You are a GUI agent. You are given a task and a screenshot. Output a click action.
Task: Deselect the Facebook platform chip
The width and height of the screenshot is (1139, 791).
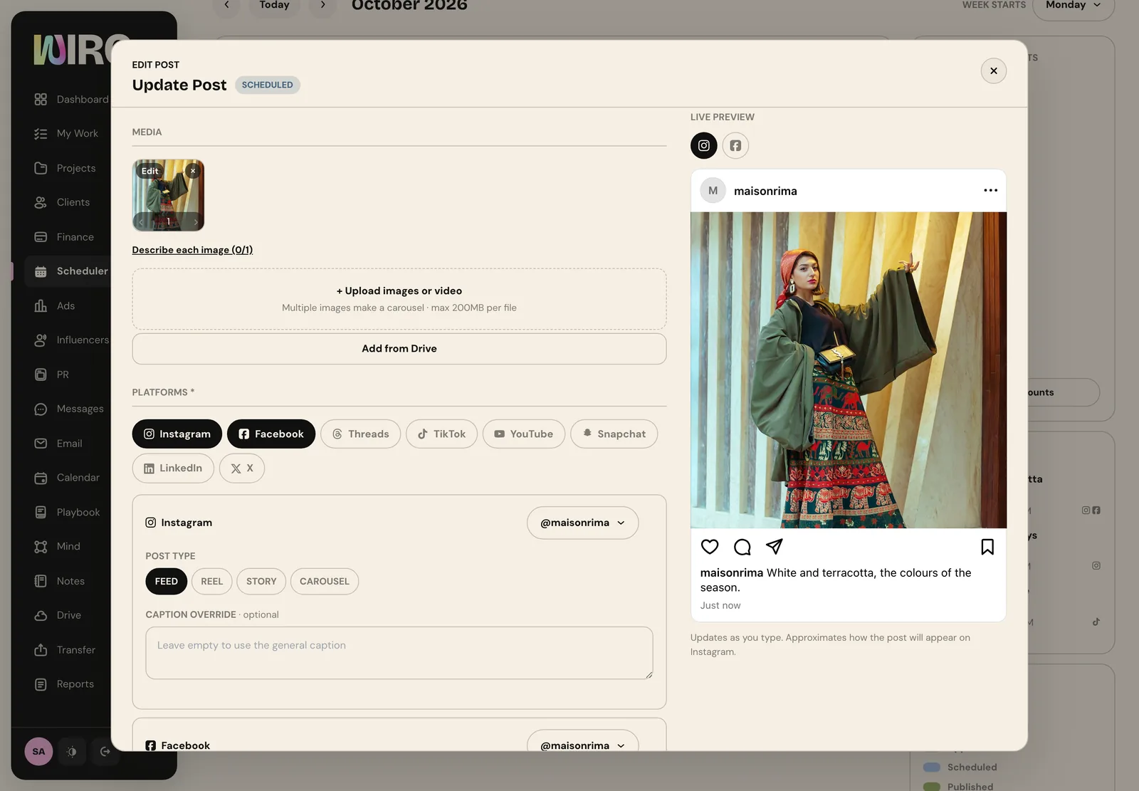271,434
